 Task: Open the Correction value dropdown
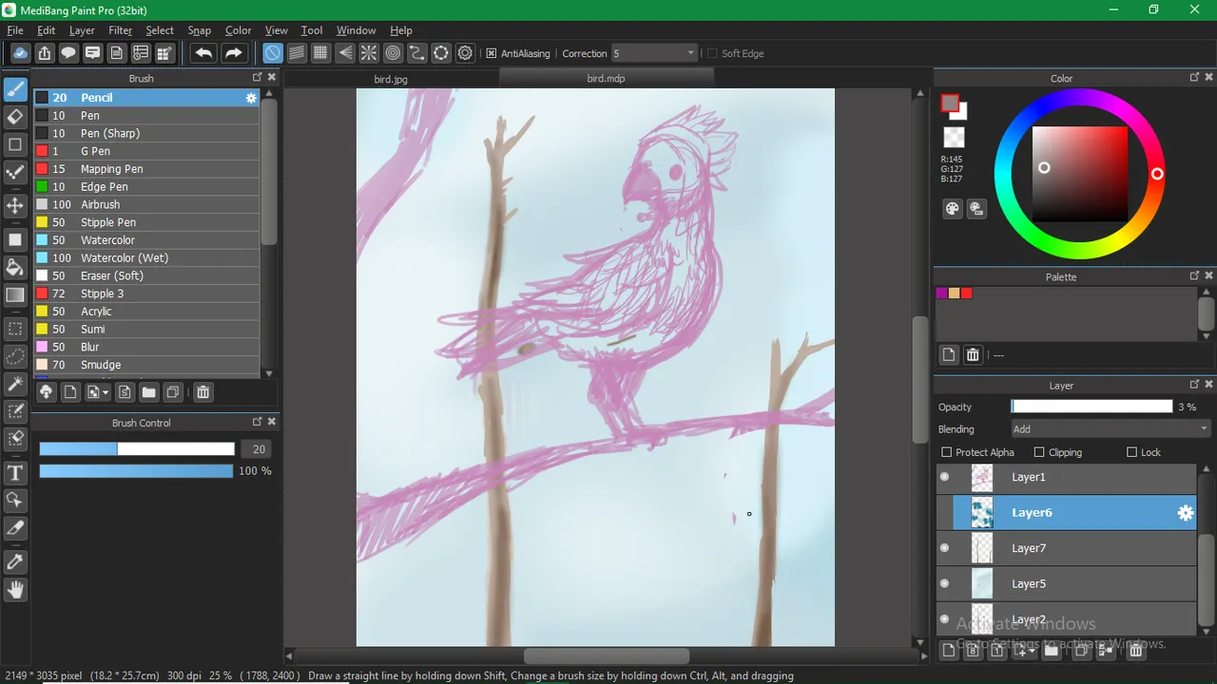654,53
